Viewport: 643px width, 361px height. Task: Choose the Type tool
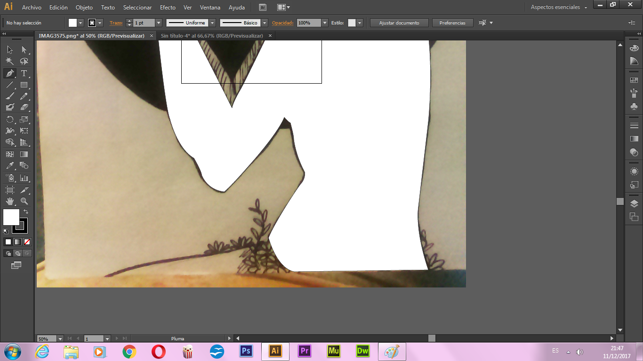(24, 73)
